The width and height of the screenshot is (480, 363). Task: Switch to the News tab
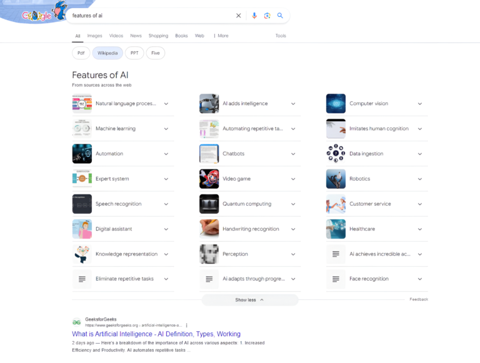[136, 36]
